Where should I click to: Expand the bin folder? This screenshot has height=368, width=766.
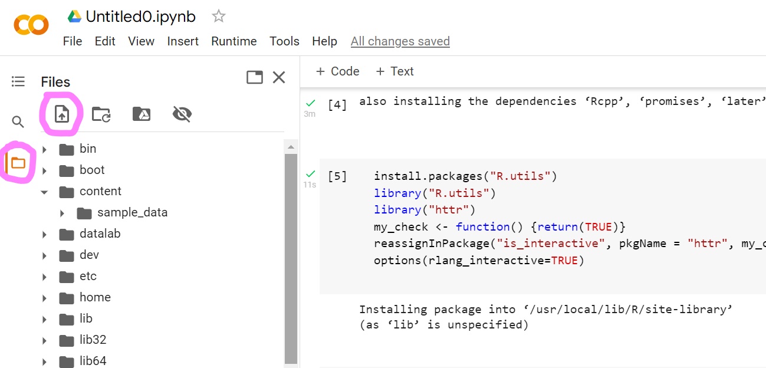(44, 149)
